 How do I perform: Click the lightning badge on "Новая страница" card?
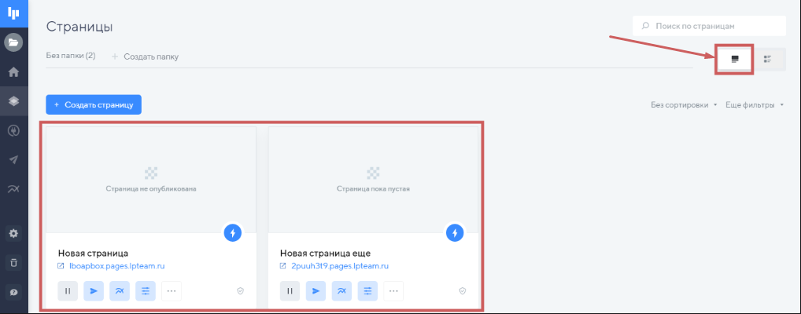(x=233, y=233)
